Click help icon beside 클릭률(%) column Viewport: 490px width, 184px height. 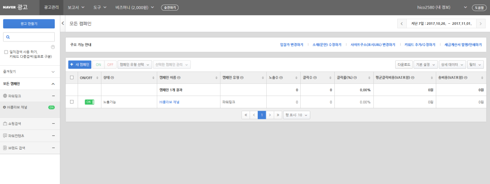[356, 77]
